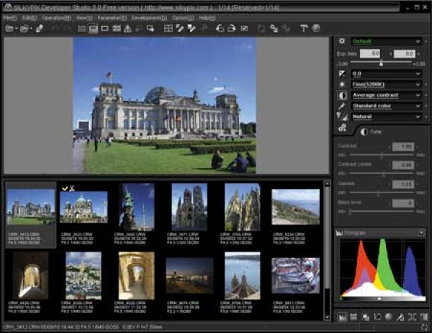Toggle the checkmark box icon in toolbar

pos(245,28)
